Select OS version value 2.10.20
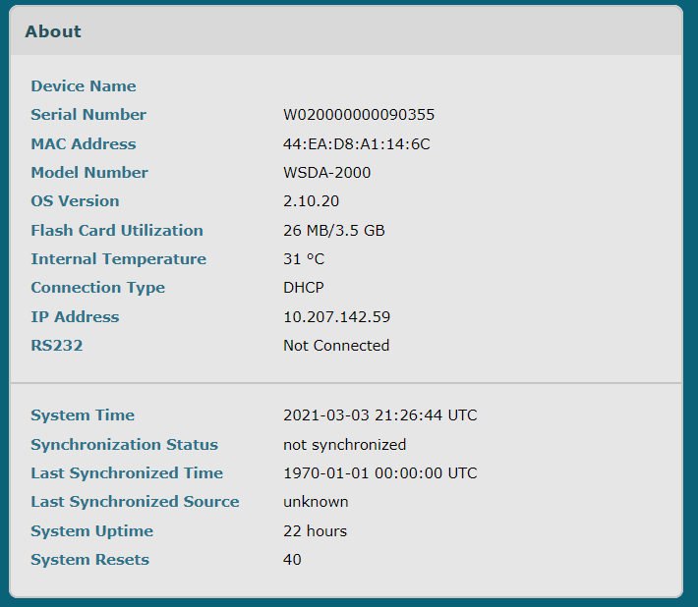 (x=312, y=201)
